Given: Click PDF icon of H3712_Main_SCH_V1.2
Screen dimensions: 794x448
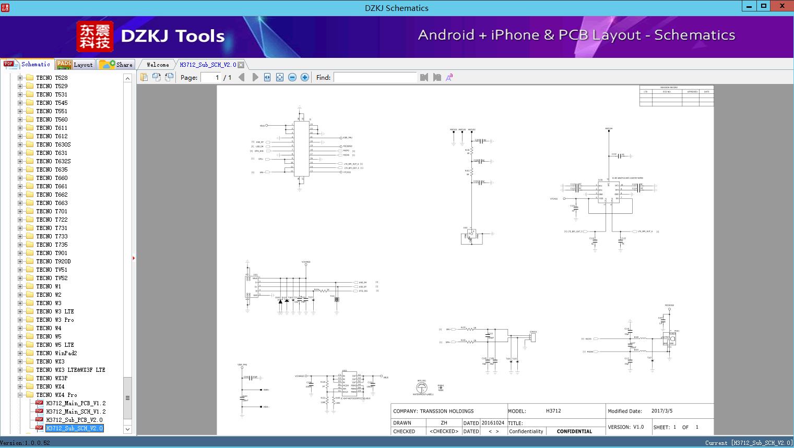Looking at the screenshot, I should (x=39, y=411).
